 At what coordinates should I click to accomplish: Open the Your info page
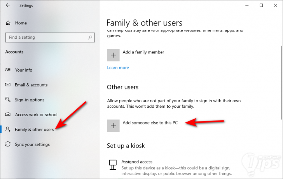[x=24, y=70]
